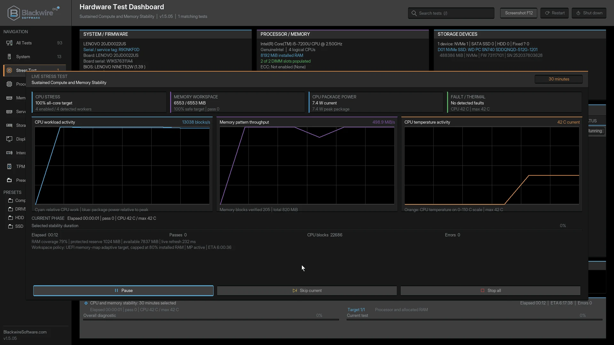Open the System navigation item

35,57
